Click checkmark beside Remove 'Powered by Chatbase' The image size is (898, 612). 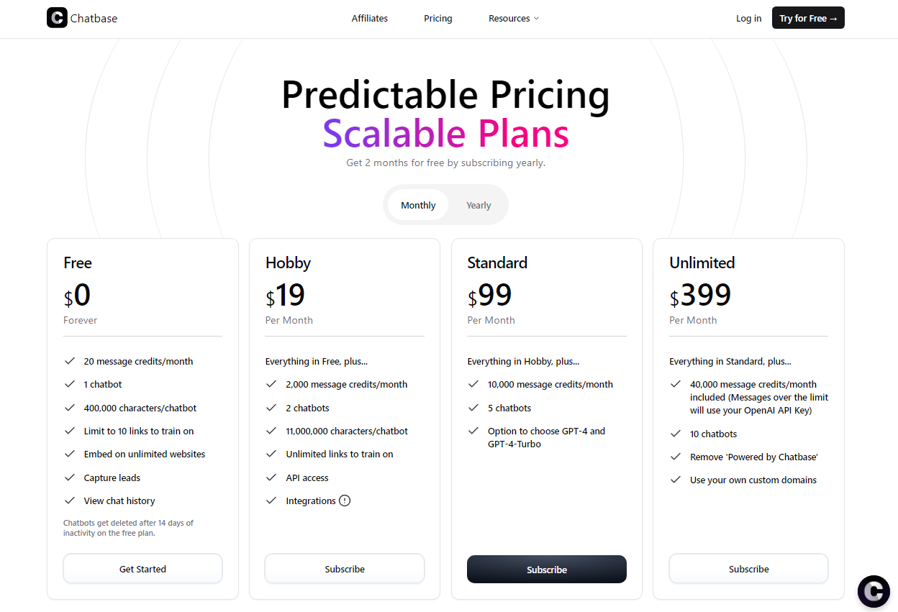coord(676,457)
